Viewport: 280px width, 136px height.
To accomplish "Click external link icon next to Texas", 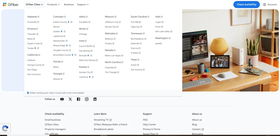I will (138, 60).
